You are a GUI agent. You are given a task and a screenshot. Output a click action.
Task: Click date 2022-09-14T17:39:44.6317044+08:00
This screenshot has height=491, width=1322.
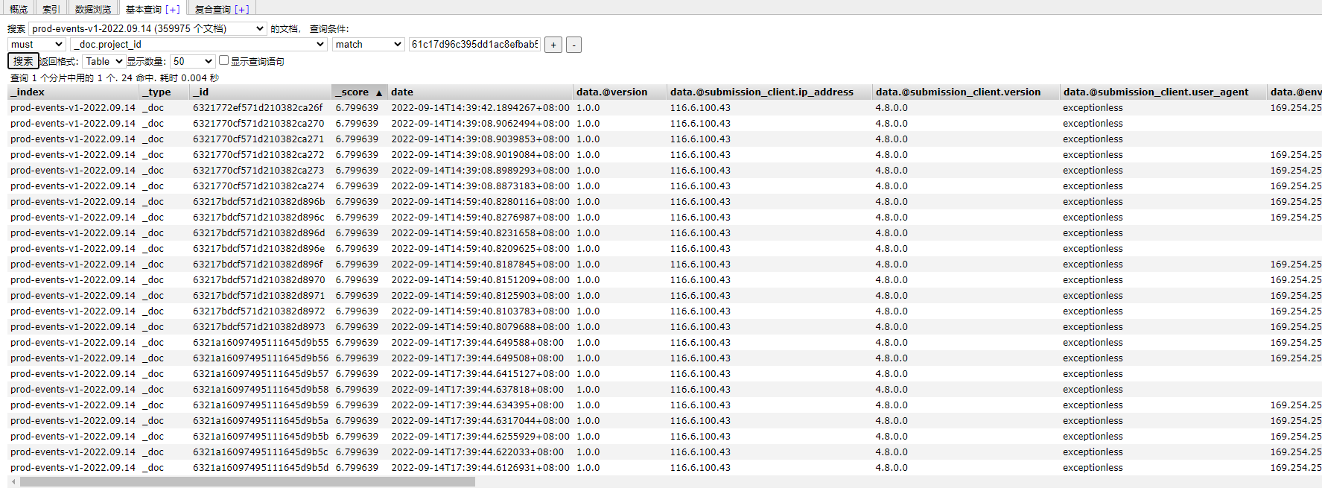[x=480, y=420]
